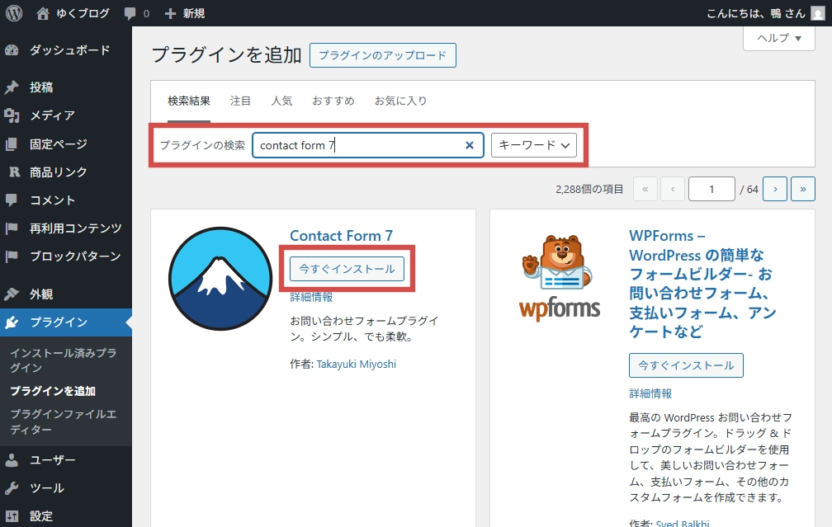
Task: Open the 投稿 menu label
Action: (41, 87)
